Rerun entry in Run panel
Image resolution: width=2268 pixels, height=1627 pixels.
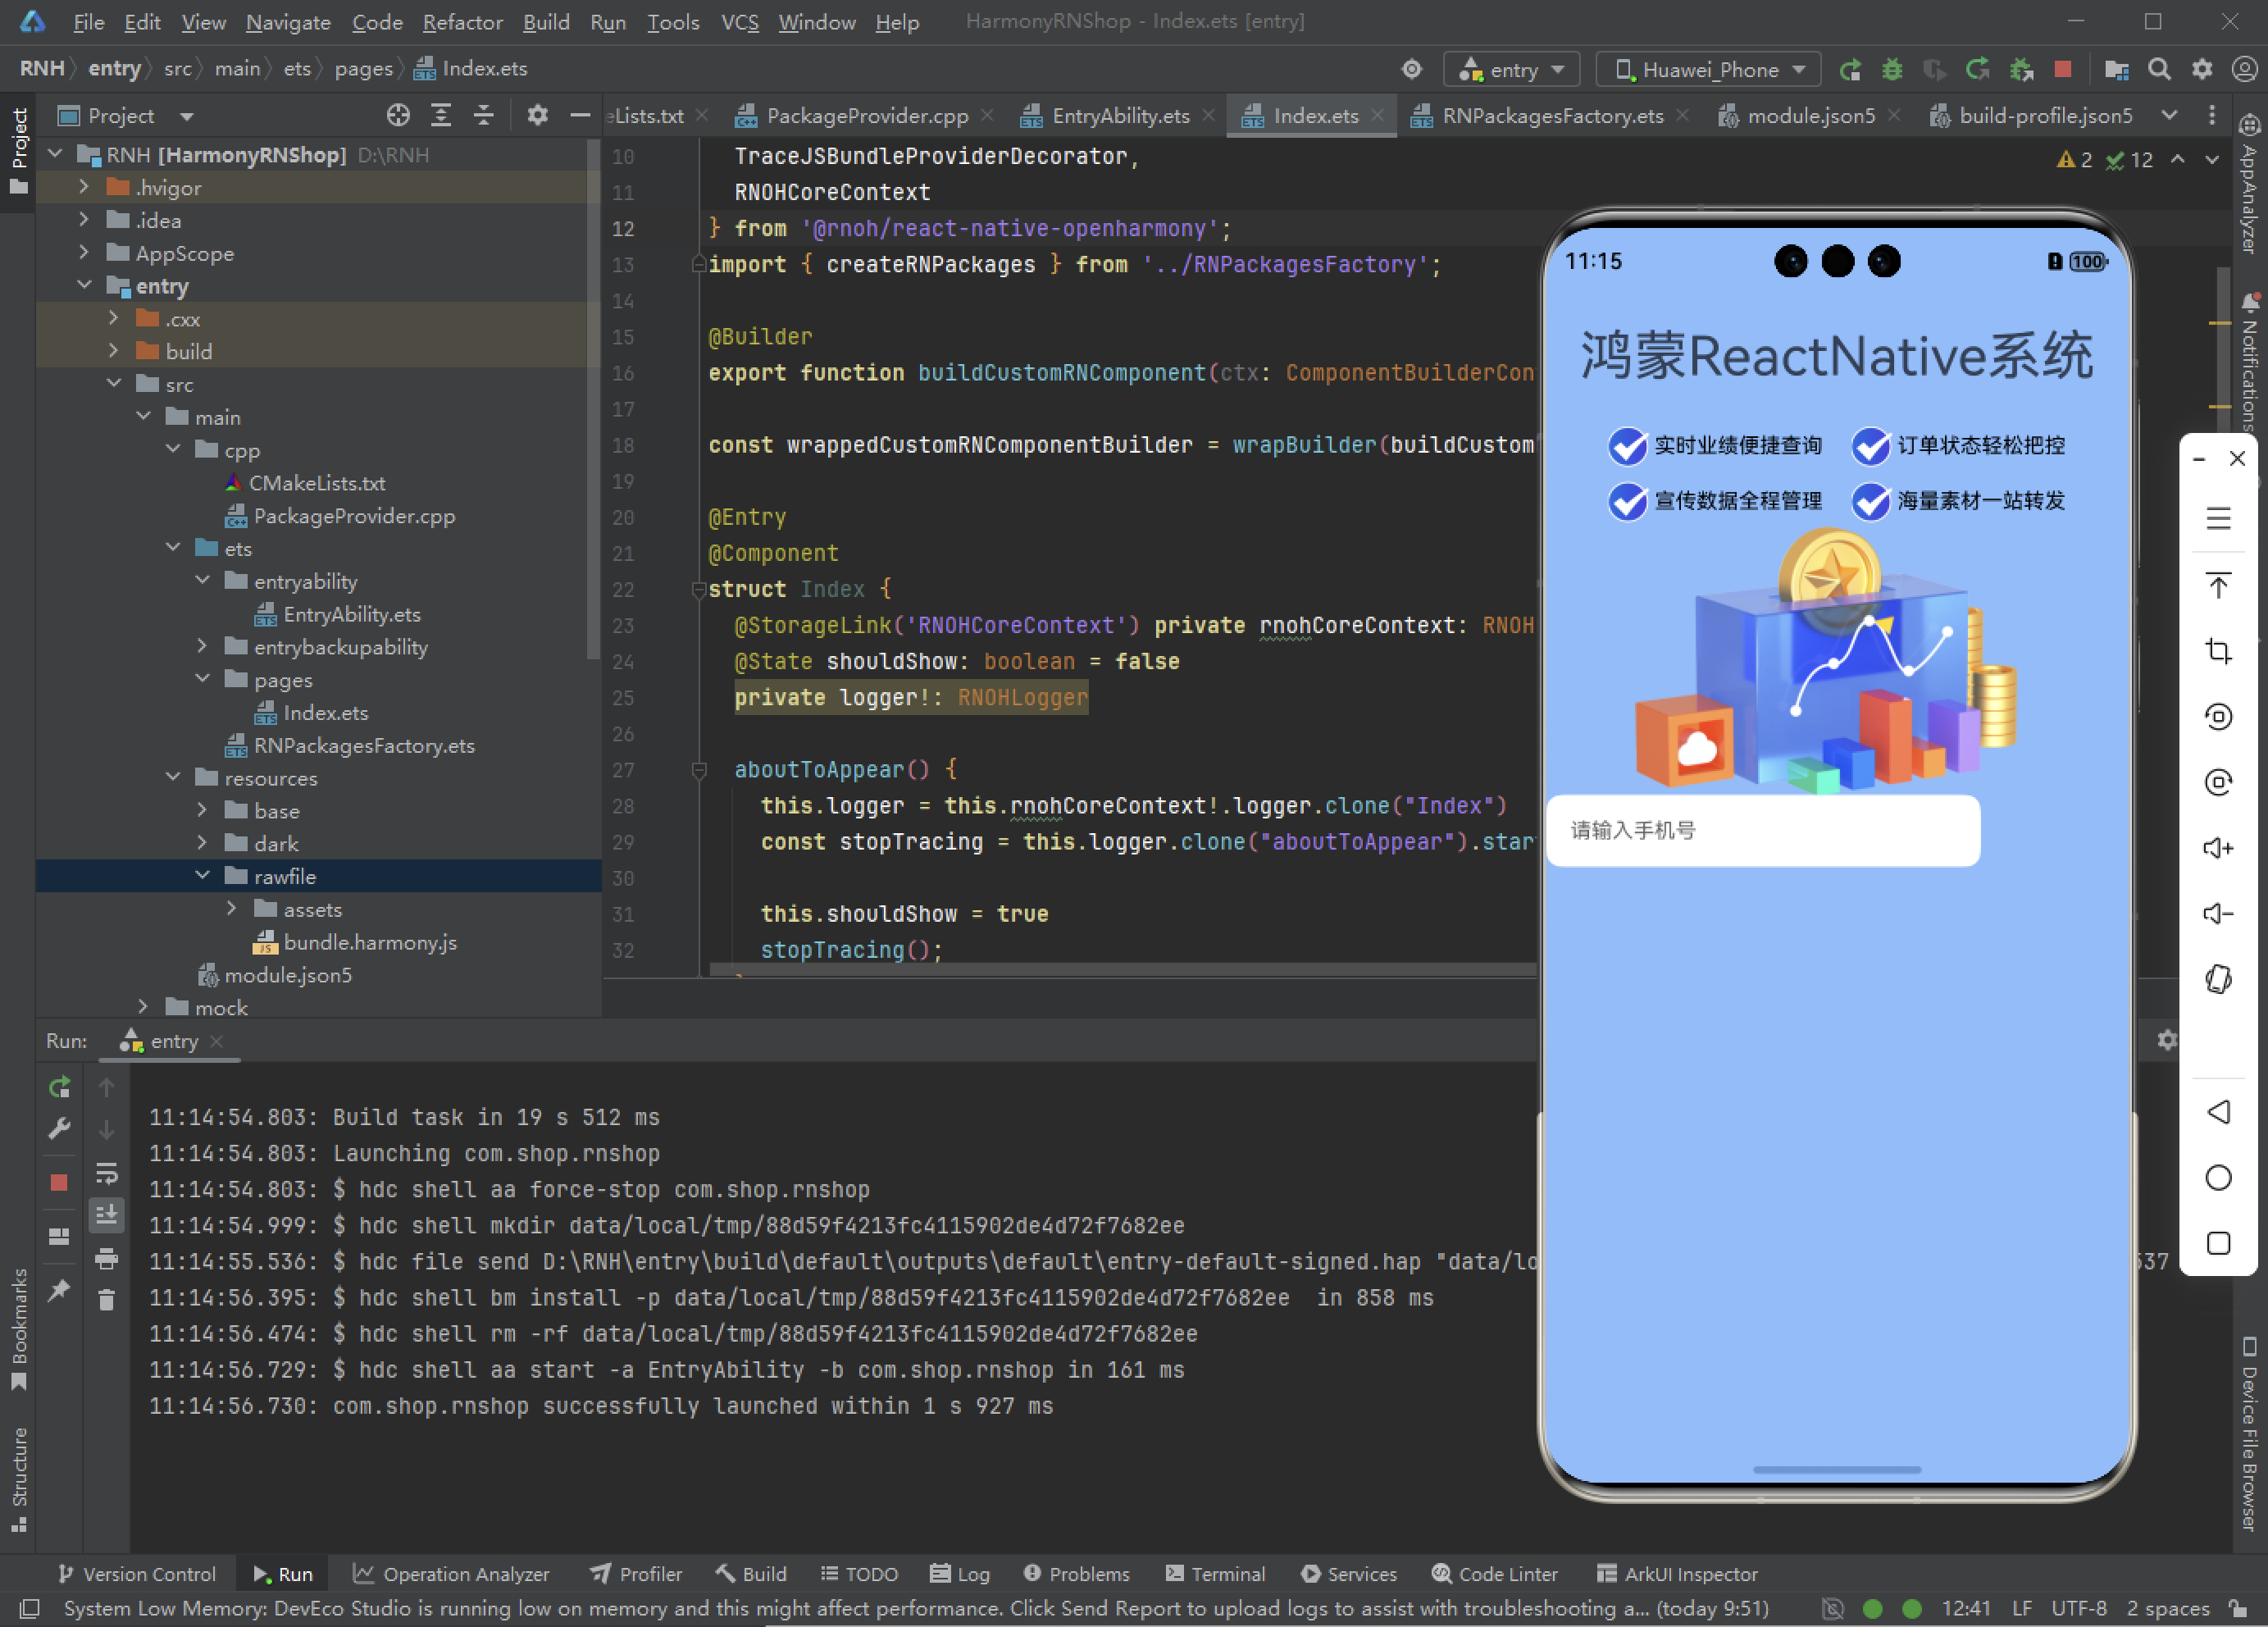[59, 1087]
